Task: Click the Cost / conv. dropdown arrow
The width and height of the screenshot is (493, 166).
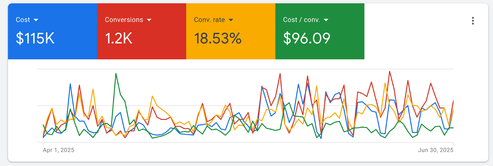Action: (326, 20)
